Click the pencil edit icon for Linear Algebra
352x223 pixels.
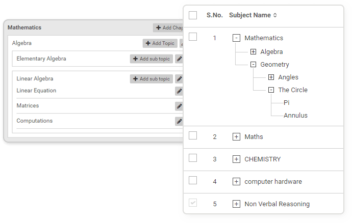(179, 79)
